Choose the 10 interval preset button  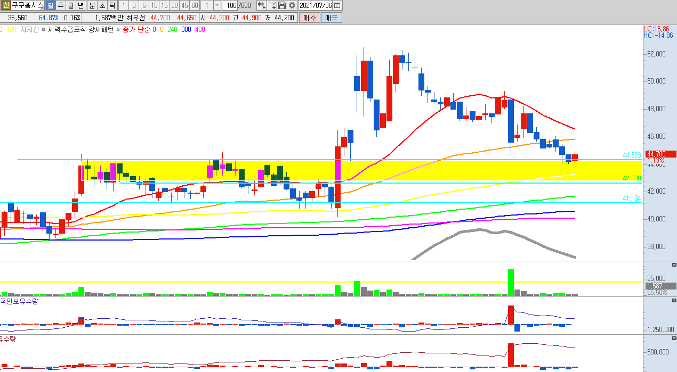click(154, 5)
